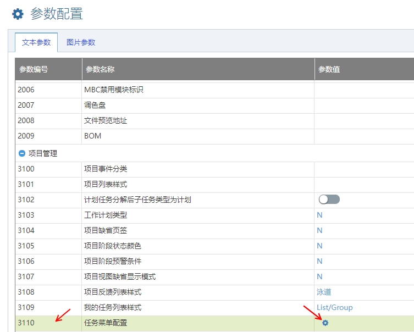Click the 泳道 value link for 项目反馈列表样式
The image size is (414, 332).
pos(324,292)
